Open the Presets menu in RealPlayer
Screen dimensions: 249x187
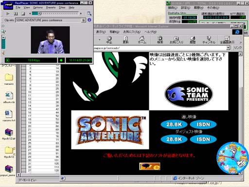point(51,7)
